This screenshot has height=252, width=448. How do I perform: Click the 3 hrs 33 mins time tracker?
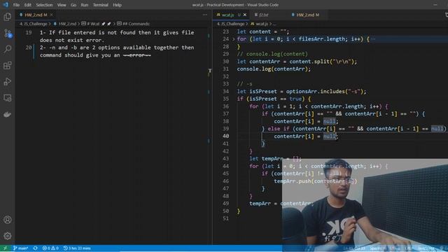coord(77,248)
